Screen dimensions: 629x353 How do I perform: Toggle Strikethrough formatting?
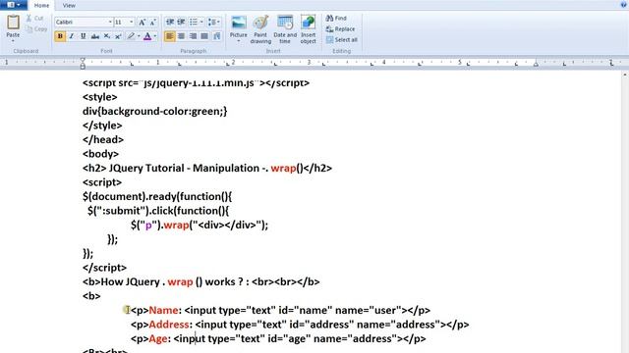tap(95, 36)
